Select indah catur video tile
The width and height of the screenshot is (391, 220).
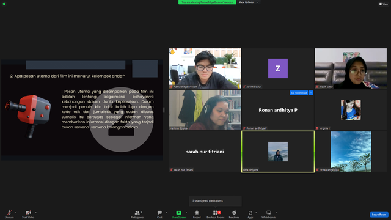tap(351, 68)
